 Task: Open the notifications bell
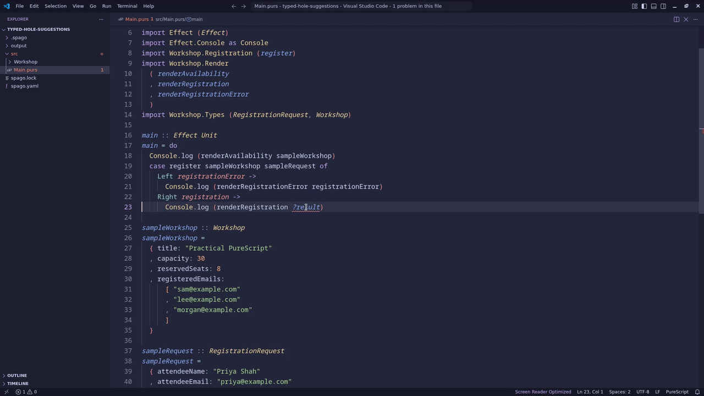click(697, 392)
